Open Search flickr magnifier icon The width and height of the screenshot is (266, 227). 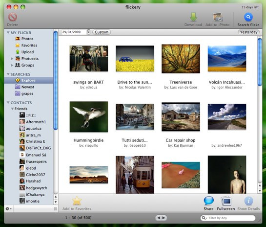(248, 17)
